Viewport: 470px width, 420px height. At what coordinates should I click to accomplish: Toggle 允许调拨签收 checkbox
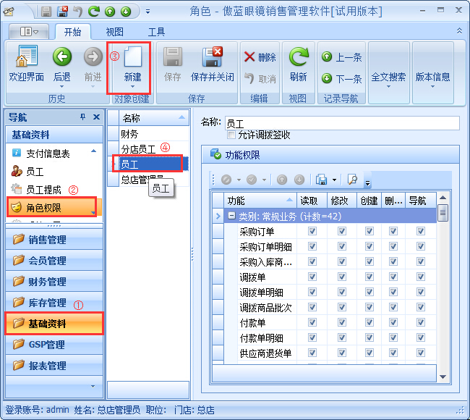pyautogui.click(x=231, y=135)
